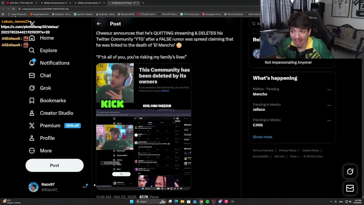Open Microsoft Edge from taskbar
Image resolution: width=364 pixels, height=205 pixels.
pyautogui.click(x=176, y=202)
